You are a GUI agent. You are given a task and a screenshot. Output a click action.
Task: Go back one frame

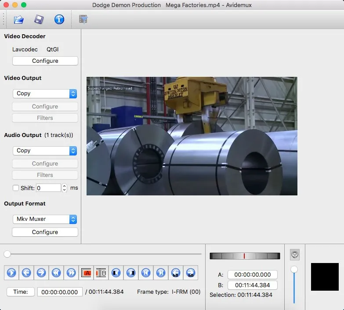tap(26, 273)
